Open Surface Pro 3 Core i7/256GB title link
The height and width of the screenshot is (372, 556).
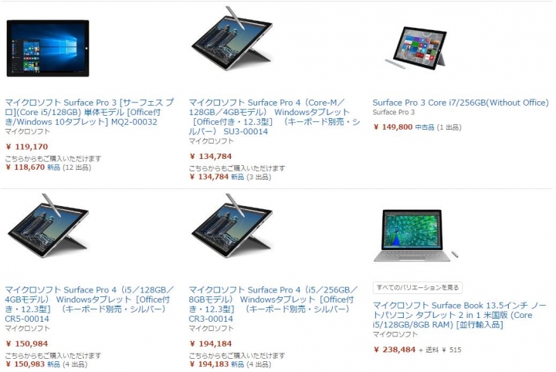(x=460, y=103)
